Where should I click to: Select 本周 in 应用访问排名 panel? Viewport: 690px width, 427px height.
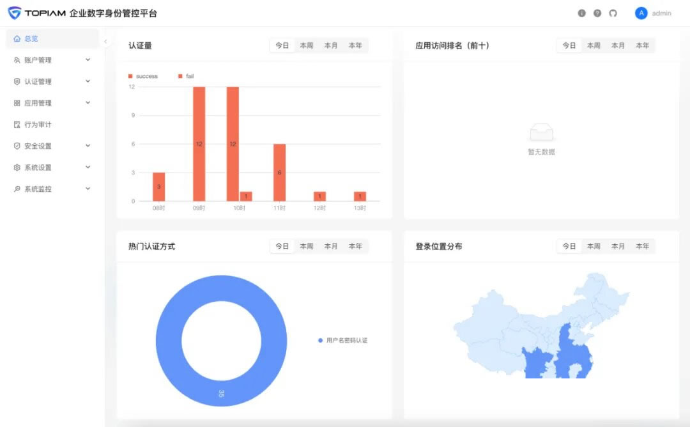pyautogui.click(x=594, y=45)
